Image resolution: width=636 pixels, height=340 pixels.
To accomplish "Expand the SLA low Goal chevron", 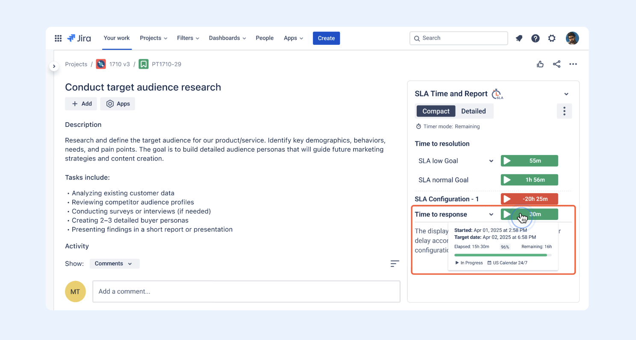I will (x=491, y=161).
